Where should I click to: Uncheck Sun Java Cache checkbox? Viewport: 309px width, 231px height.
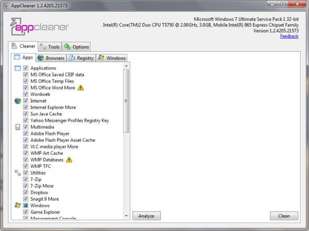point(26,114)
